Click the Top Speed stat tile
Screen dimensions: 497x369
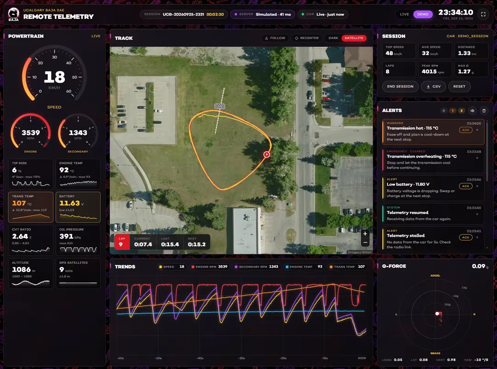399,51
